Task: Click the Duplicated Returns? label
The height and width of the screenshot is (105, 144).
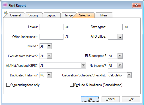Action: tap(24, 75)
